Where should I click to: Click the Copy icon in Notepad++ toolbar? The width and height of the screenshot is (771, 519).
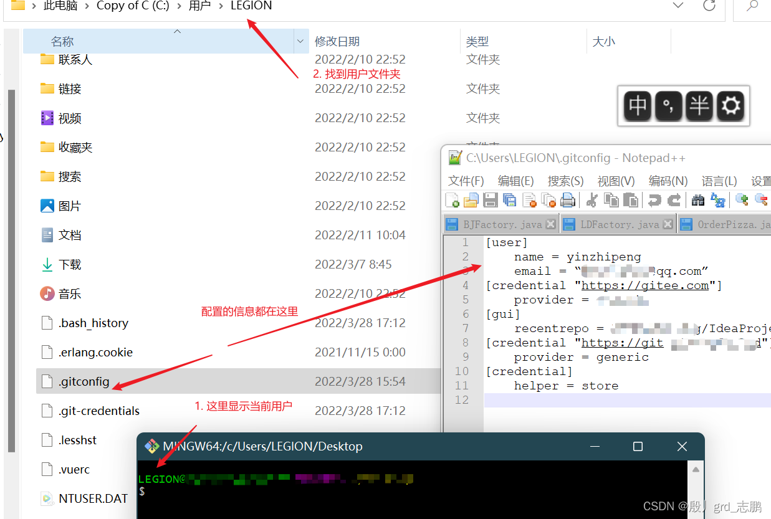click(611, 200)
